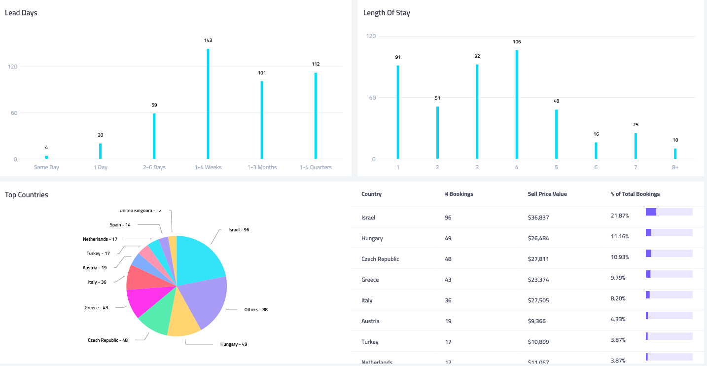Click the 'Turkey - 17' pie label

(x=98, y=254)
